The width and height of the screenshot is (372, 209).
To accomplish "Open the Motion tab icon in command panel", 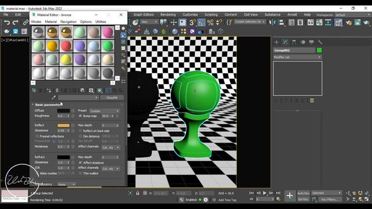I will pos(303,42).
